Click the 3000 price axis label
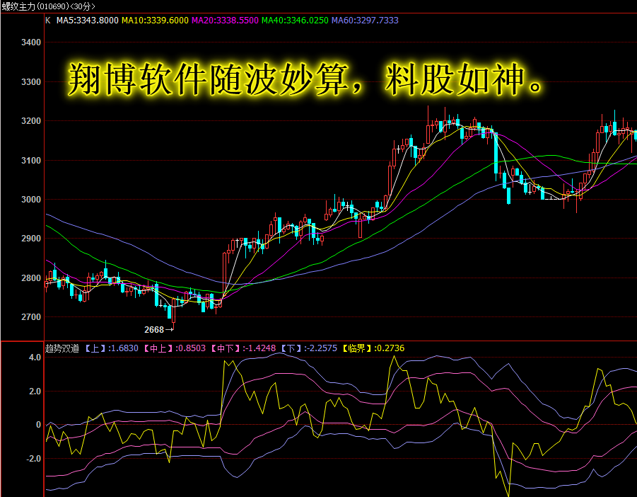 click(x=31, y=199)
